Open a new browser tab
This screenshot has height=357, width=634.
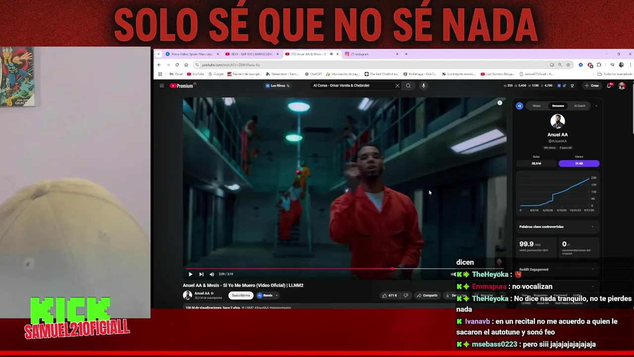click(x=406, y=54)
